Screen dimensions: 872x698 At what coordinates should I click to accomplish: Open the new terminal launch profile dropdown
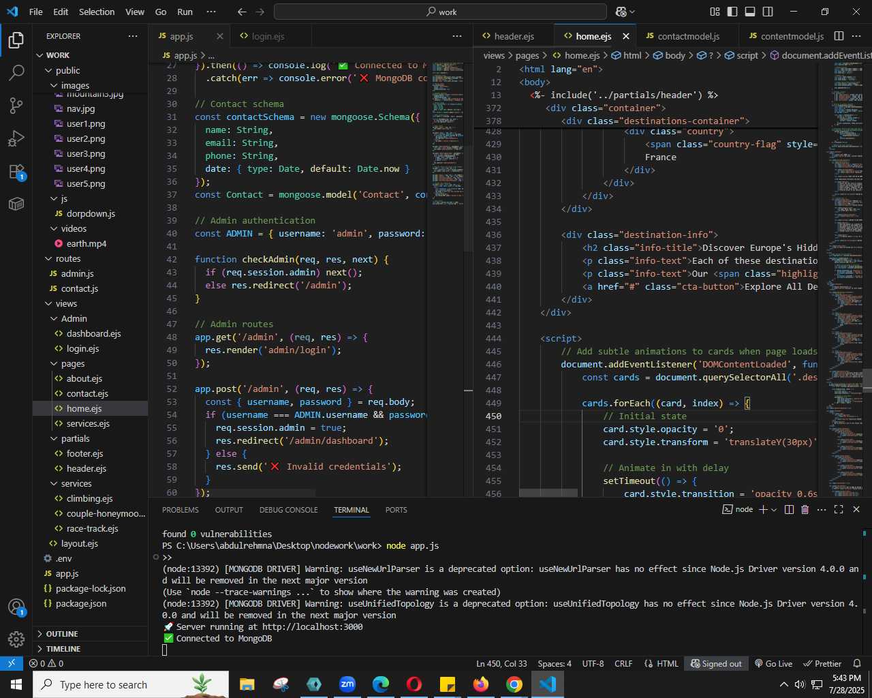pos(774,509)
